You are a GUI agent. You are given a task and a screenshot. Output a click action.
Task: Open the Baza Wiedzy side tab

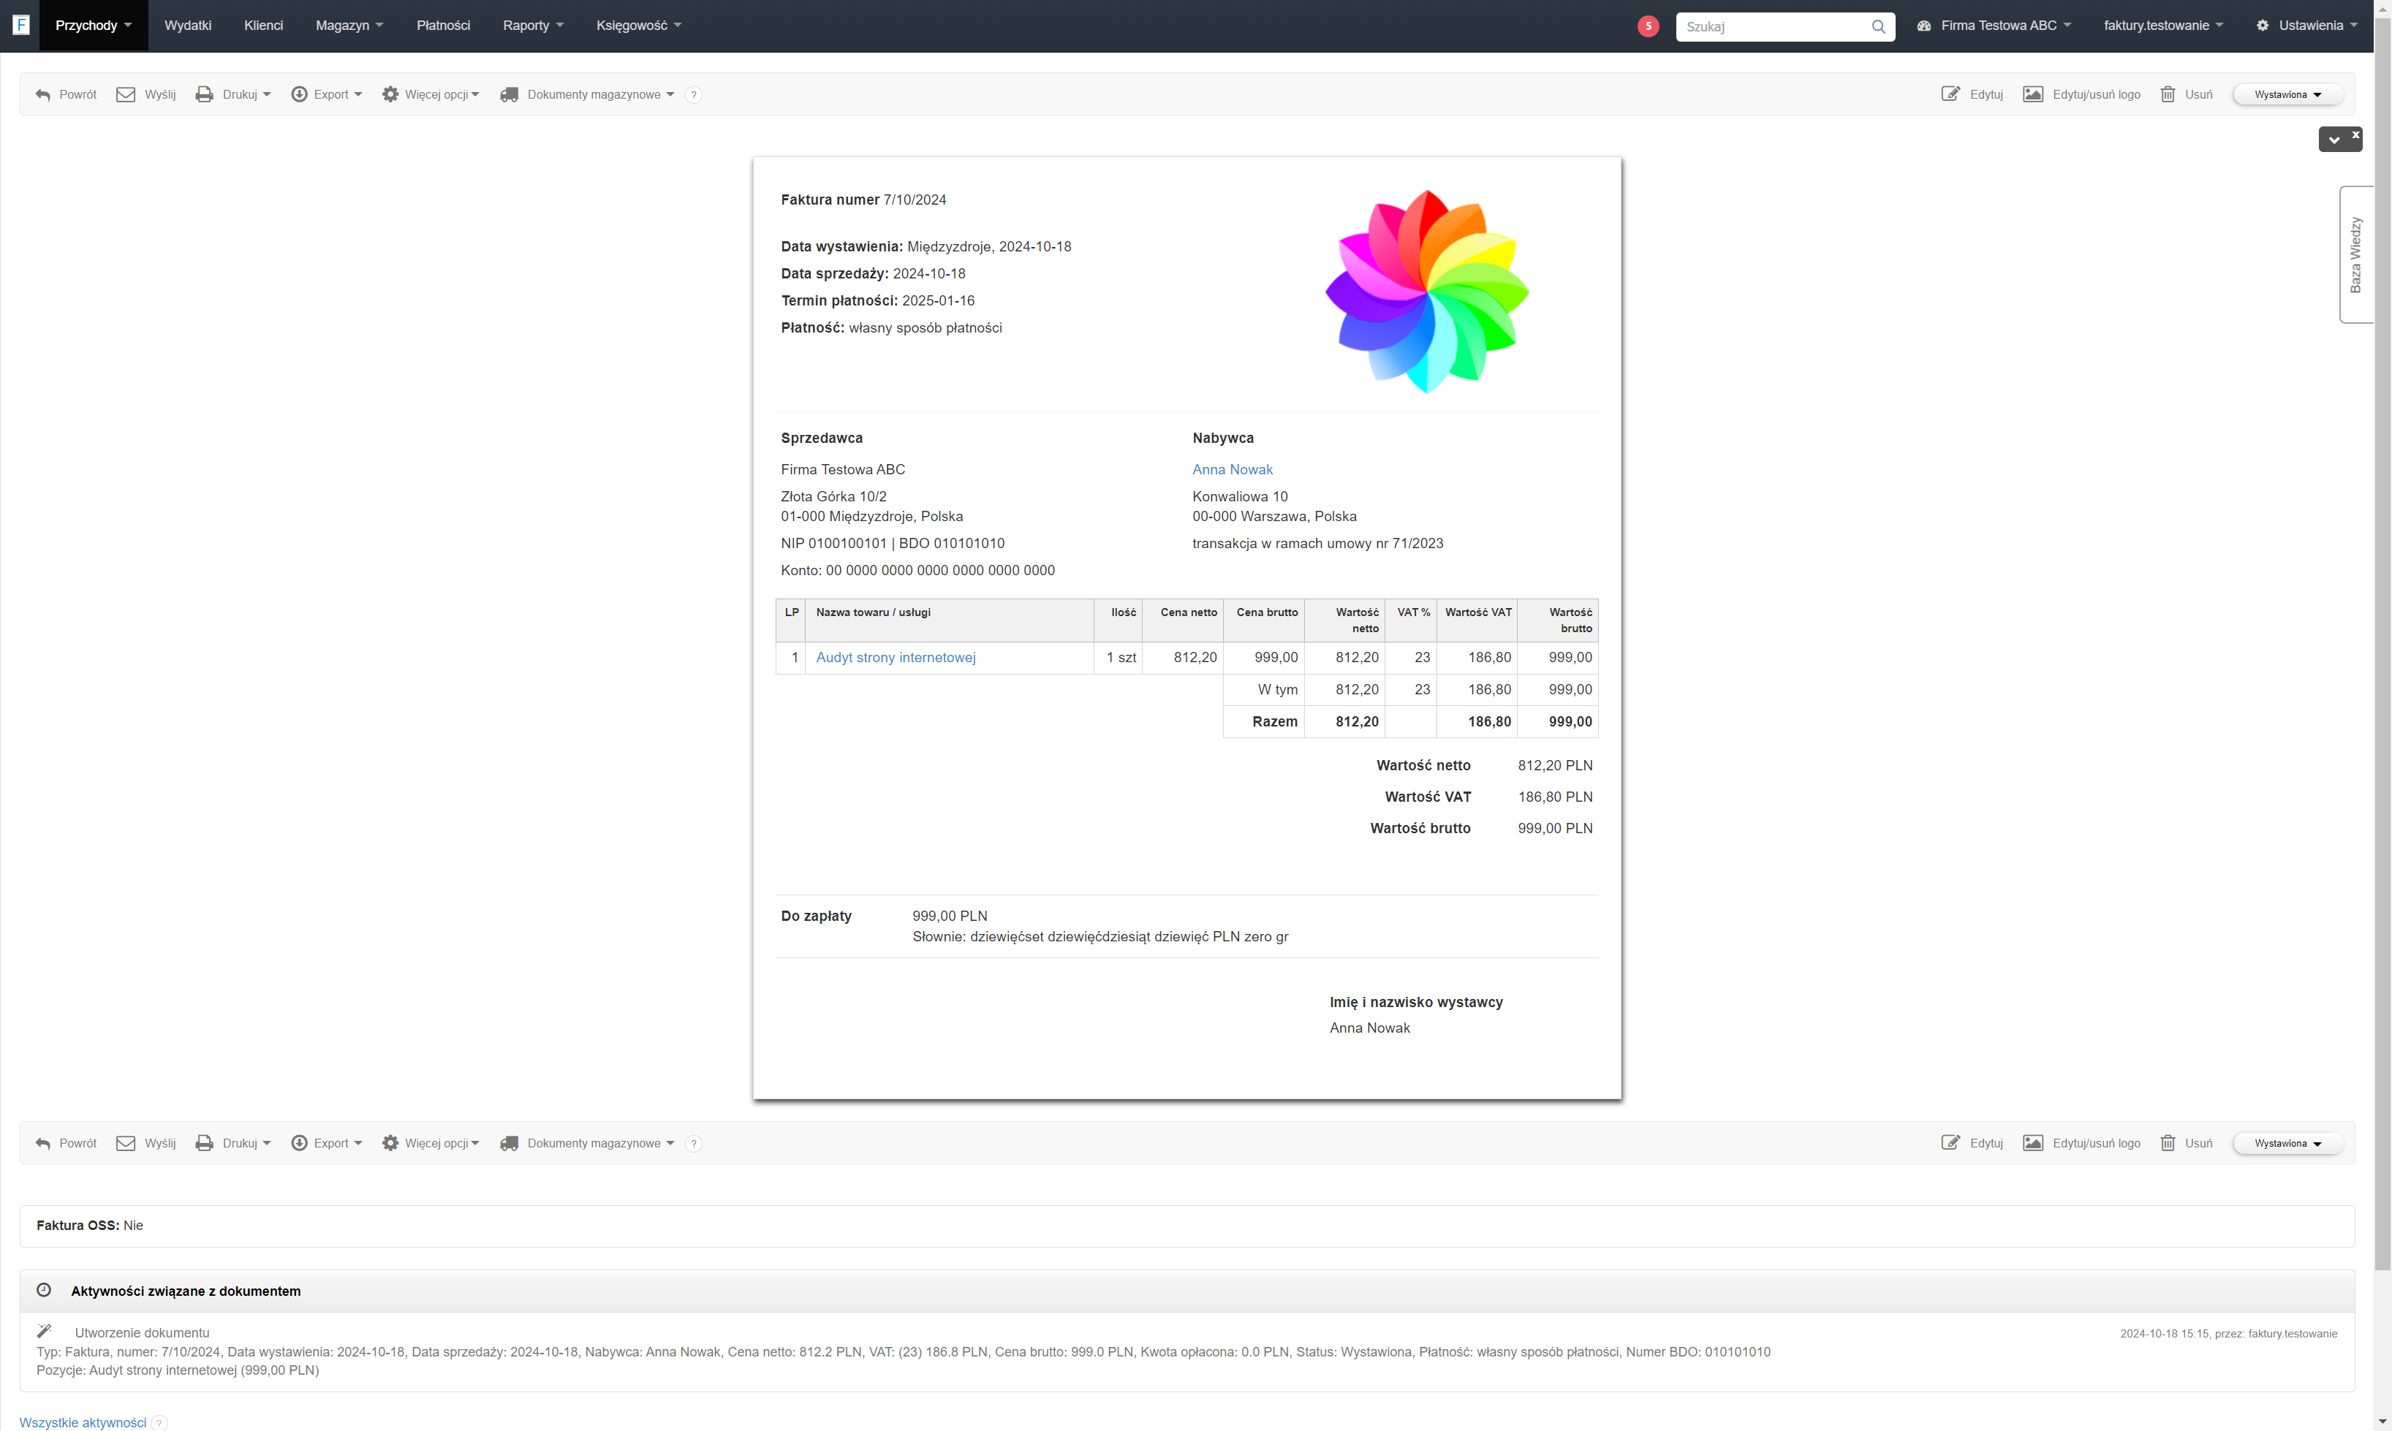click(2355, 254)
